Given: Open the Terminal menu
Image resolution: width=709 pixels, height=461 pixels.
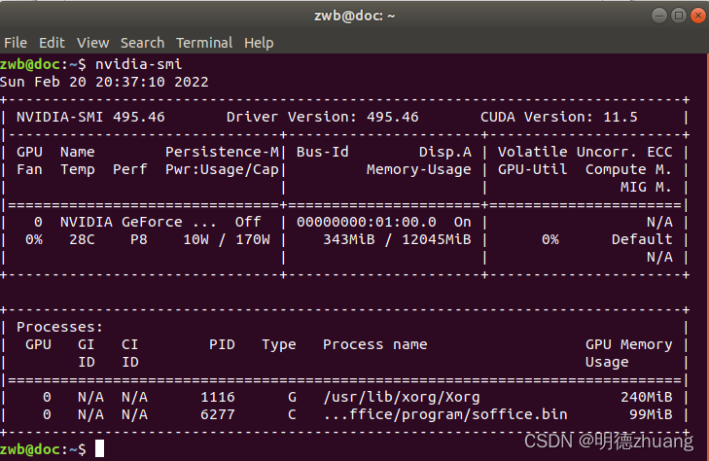Looking at the screenshot, I should coord(204,43).
